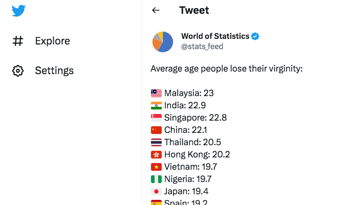Open World of Statistics pie chart avatar

163,42
